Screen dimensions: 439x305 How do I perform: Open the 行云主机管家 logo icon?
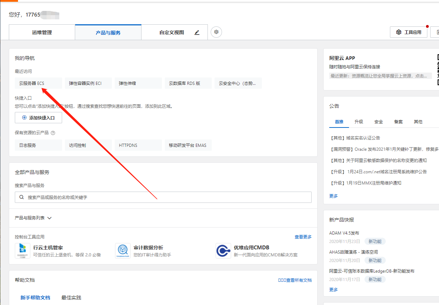pyautogui.click(x=23, y=251)
